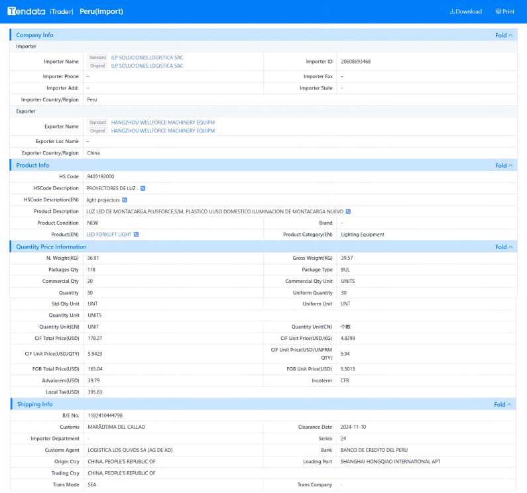Fold the Shipping Info section
This screenshot has height=493, width=527.
pyautogui.click(x=502, y=404)
